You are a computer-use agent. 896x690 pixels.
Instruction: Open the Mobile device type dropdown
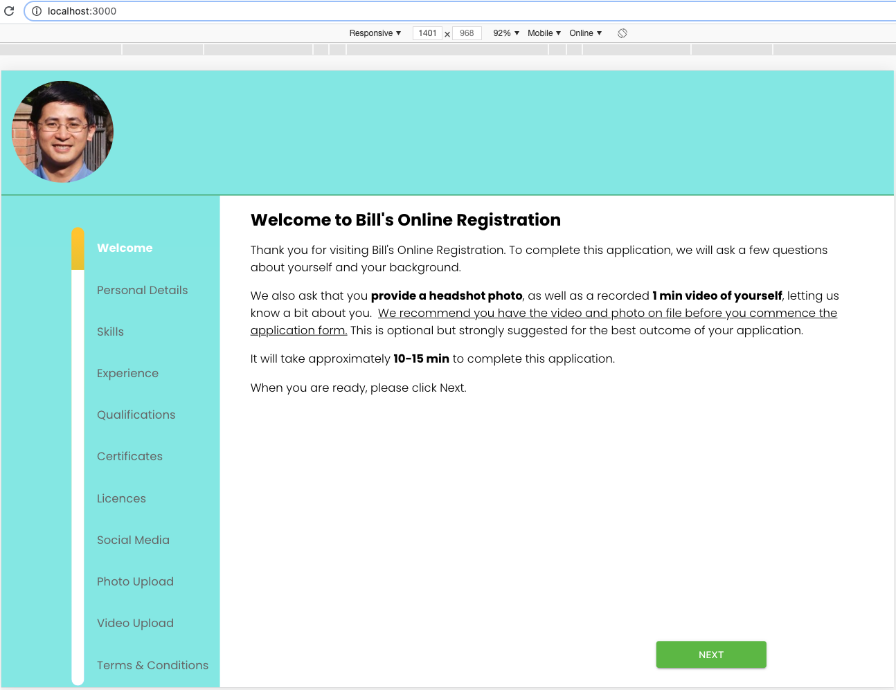pos(544,33)
